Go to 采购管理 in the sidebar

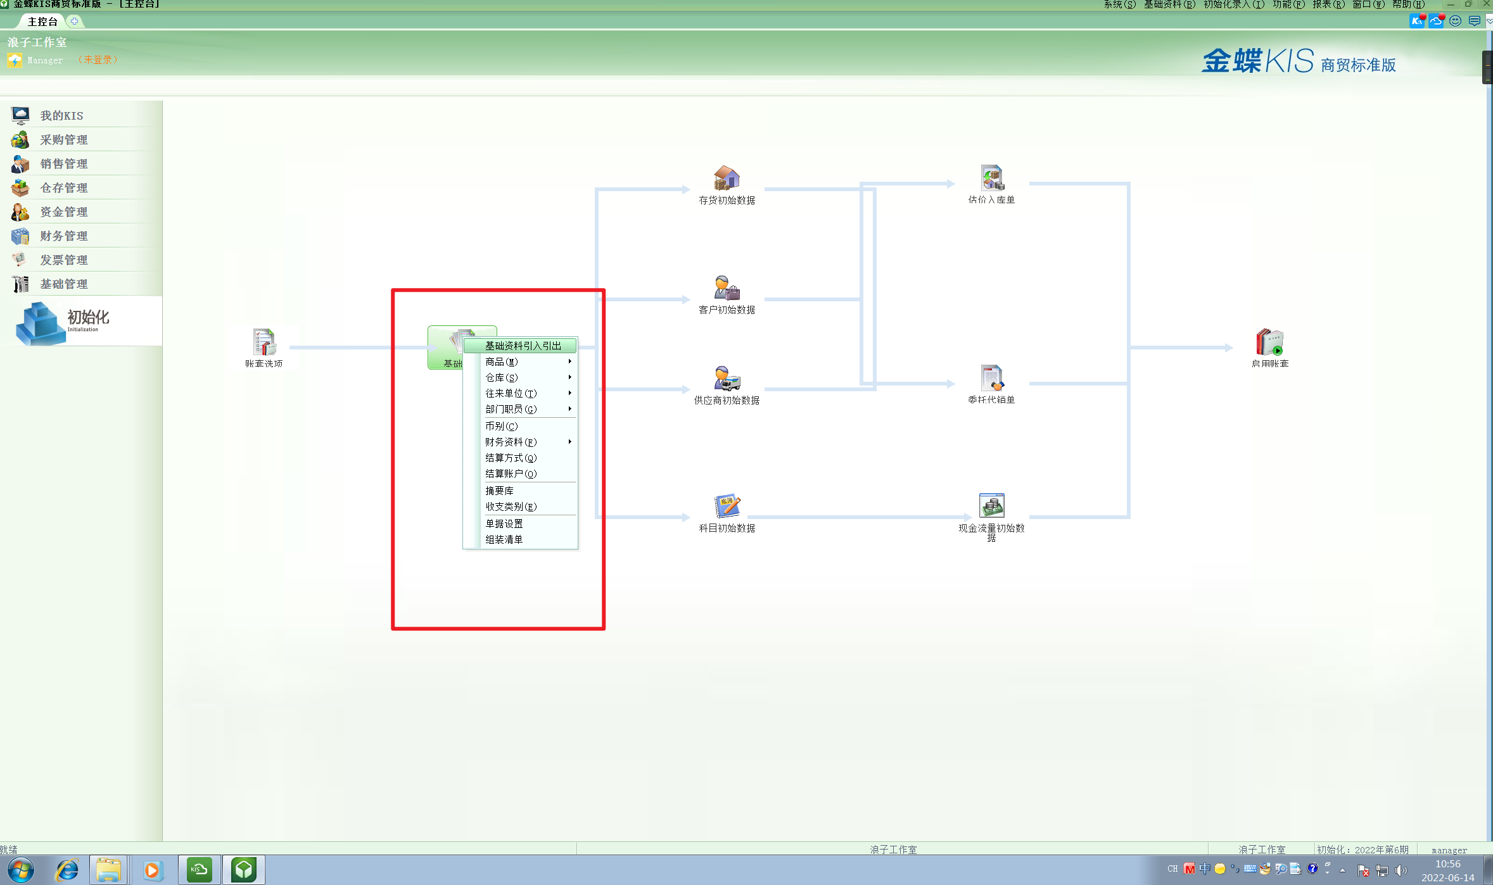63,139
